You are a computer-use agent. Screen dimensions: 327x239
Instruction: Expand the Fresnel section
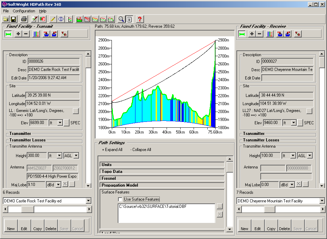162,178
